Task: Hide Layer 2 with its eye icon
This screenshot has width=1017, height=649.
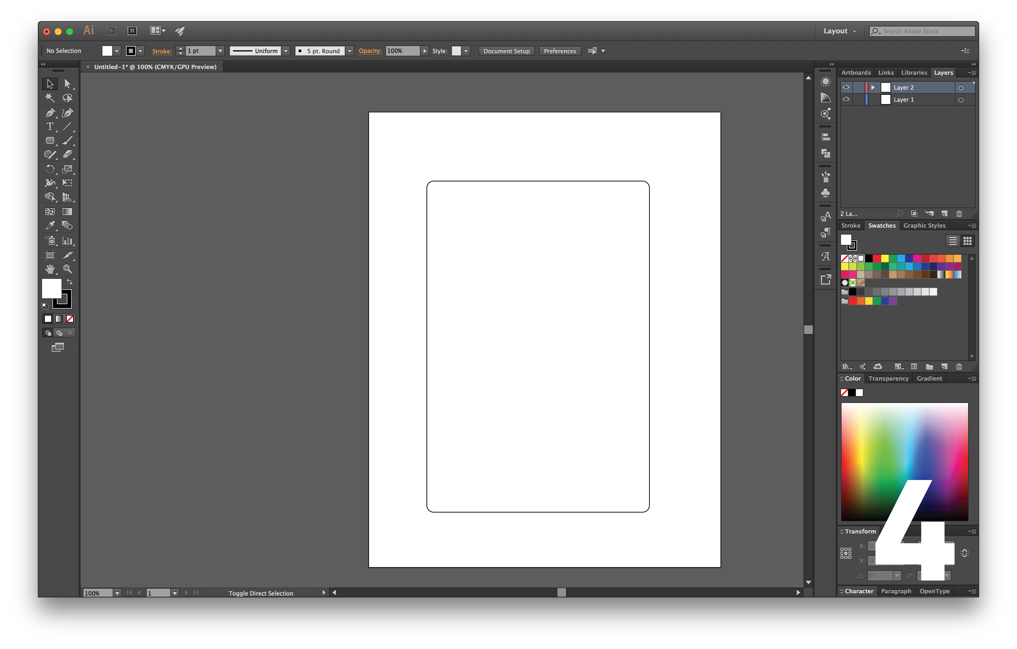Action: [x=846, y=87]
